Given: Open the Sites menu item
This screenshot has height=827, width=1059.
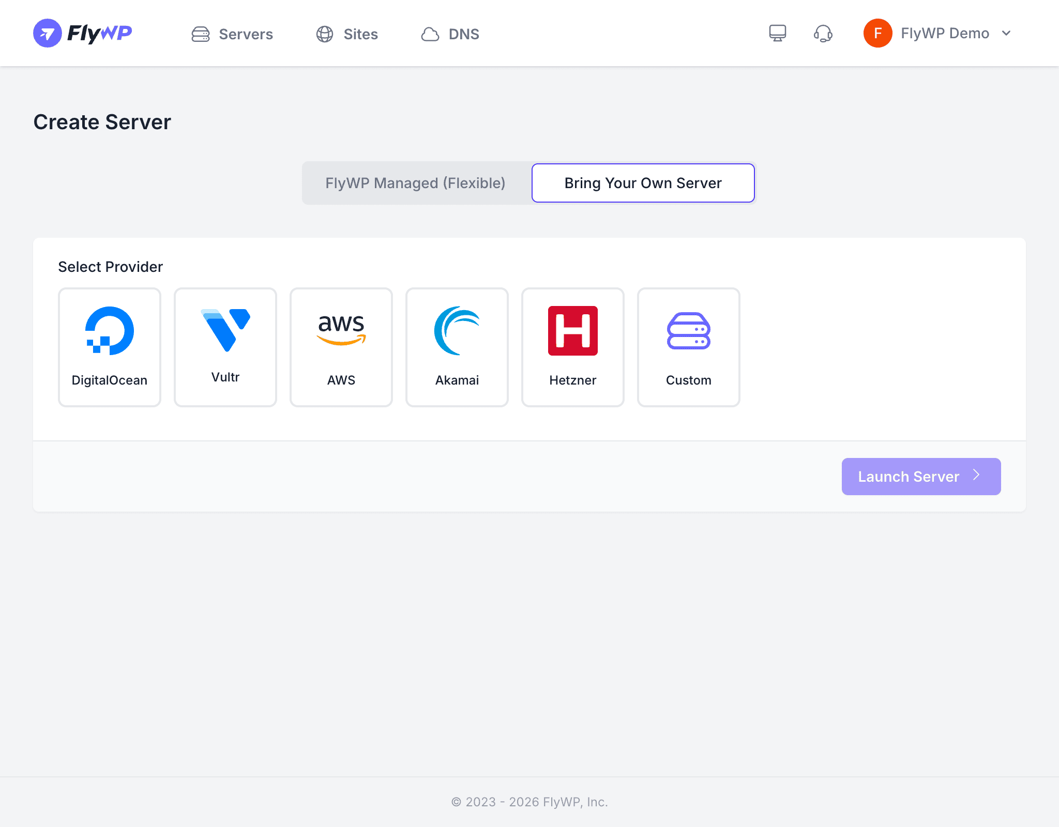Looking at the screenshot, I should click(347, 34).
